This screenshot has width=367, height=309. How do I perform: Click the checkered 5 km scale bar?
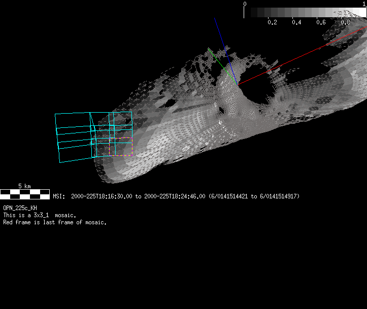tap(24, 194)
